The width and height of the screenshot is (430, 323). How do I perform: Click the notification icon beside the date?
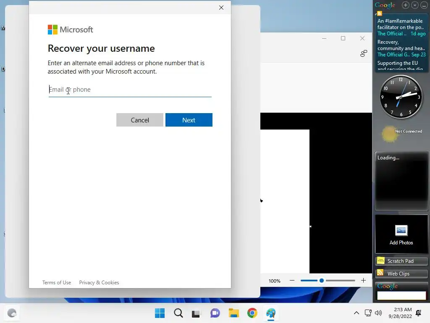tap(419, 312)
